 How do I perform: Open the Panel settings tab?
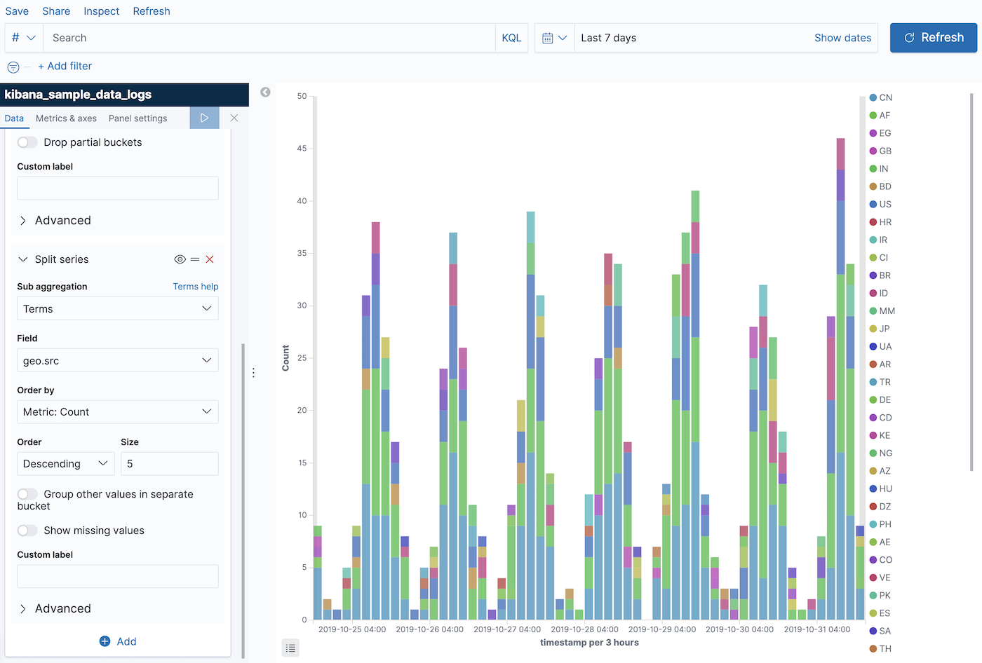137,118
